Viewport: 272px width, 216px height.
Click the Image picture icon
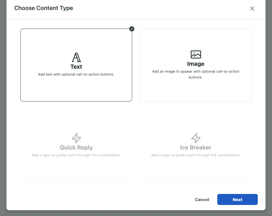pos(196,54)
